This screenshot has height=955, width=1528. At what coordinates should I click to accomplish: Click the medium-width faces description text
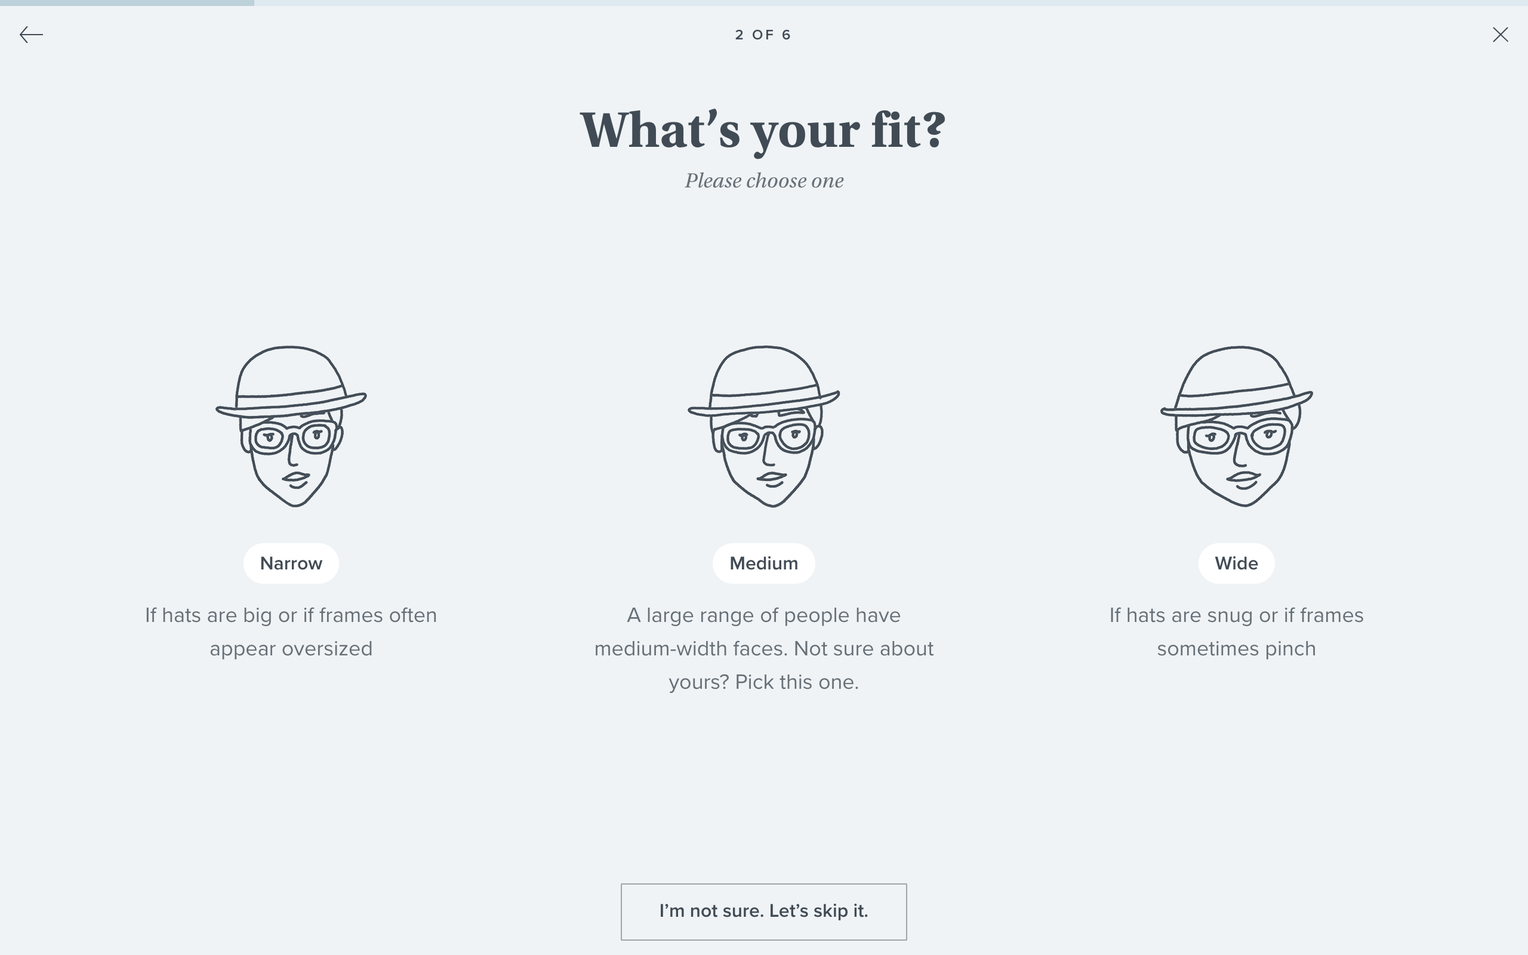[764, 649]
